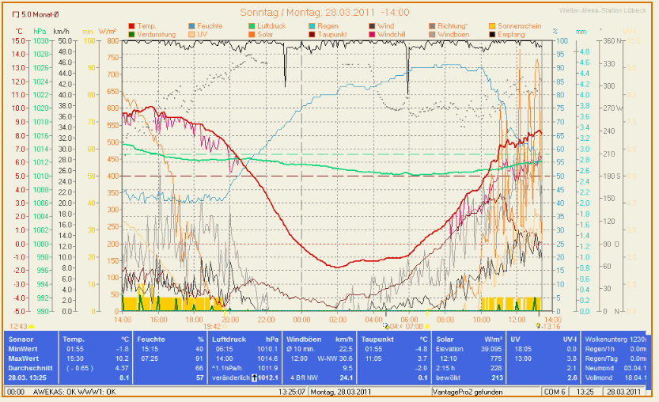Click the blue Feuchte legend square

(192, 26)
